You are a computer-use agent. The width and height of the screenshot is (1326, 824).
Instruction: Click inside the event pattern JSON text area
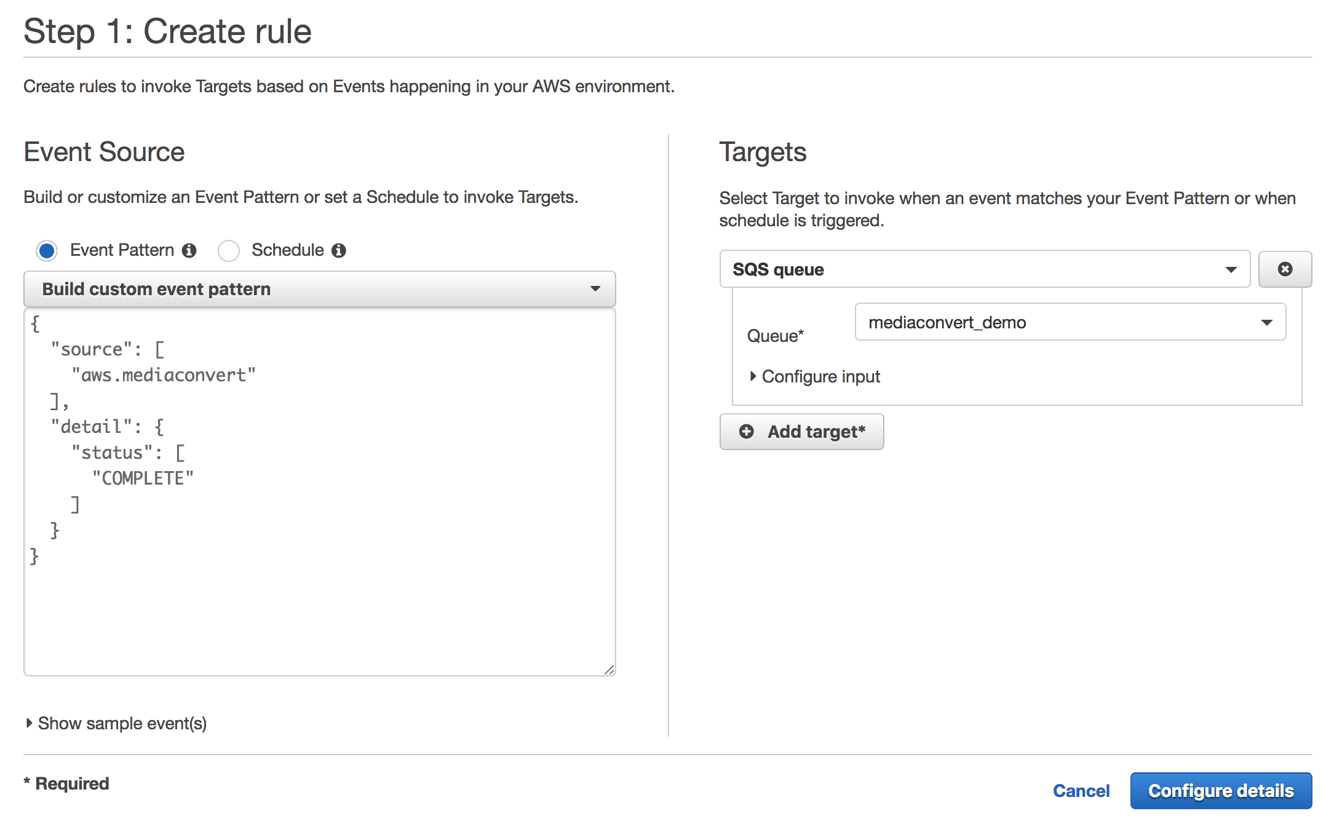(x=320, y=492)
